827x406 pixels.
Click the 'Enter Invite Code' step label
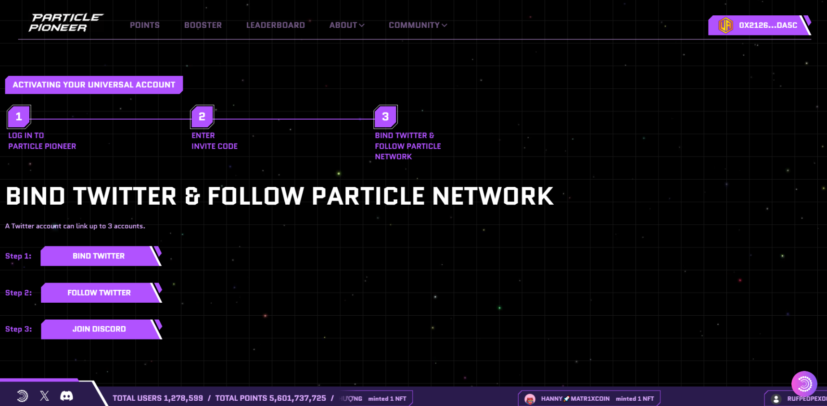coord(215,141)
